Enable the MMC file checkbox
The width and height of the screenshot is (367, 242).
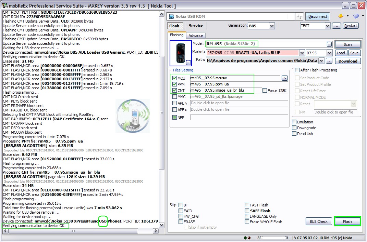point(174,97)
